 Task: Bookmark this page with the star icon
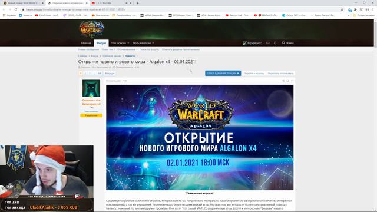(x=342, y=9)
